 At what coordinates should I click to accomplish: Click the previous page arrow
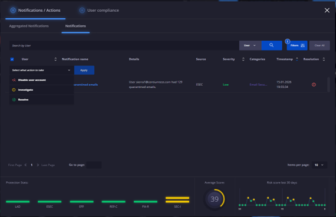[x=26, y=165]
